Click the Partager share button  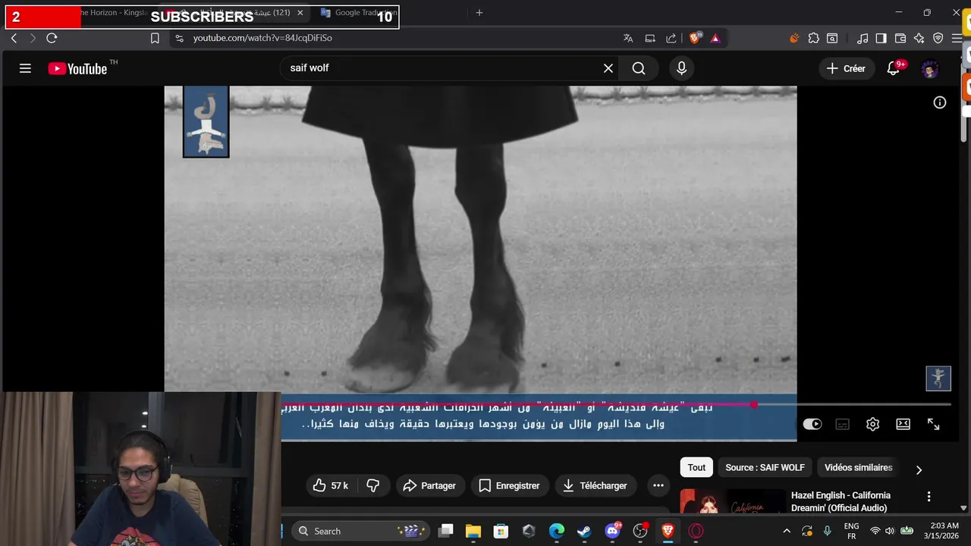(429, 485)
